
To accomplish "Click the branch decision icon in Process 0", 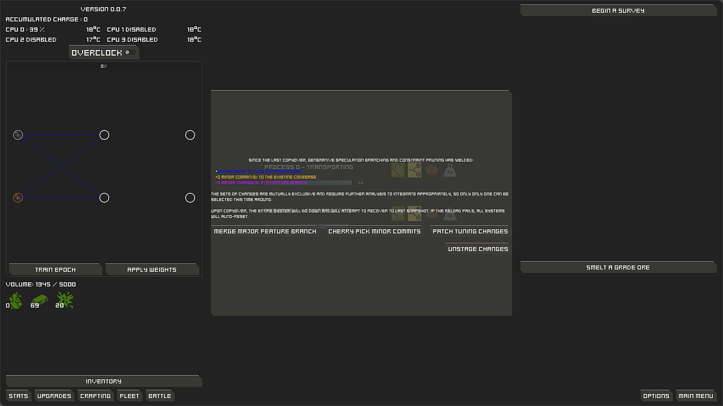I will tap(415, 170).
